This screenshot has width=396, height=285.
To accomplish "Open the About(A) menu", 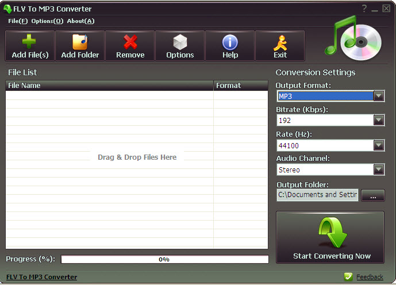I will pyautogui.click(x=80, y=21).
